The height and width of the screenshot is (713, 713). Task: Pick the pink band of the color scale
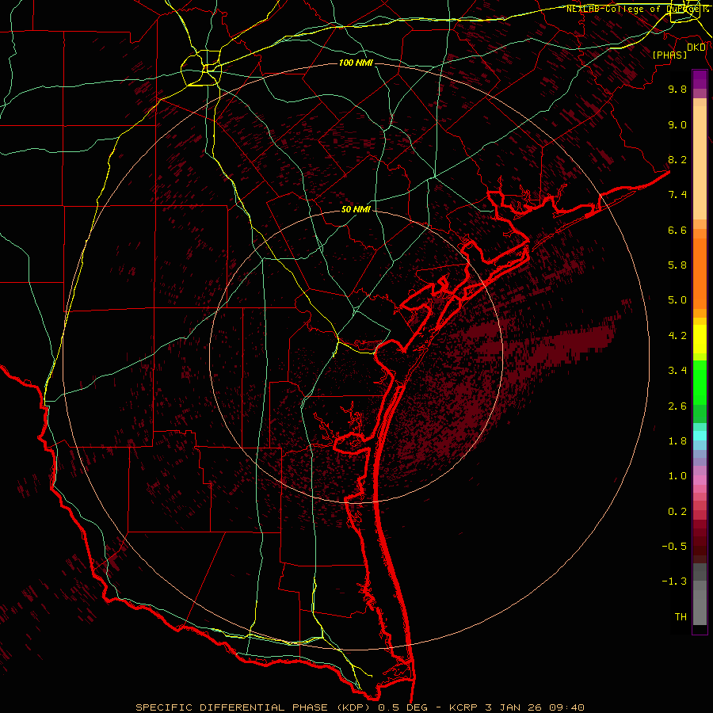(x=700, y=480)
